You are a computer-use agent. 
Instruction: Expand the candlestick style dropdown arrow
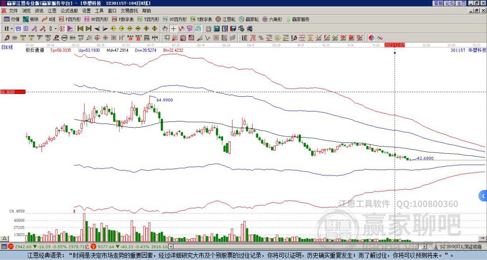tap(56, 28)
